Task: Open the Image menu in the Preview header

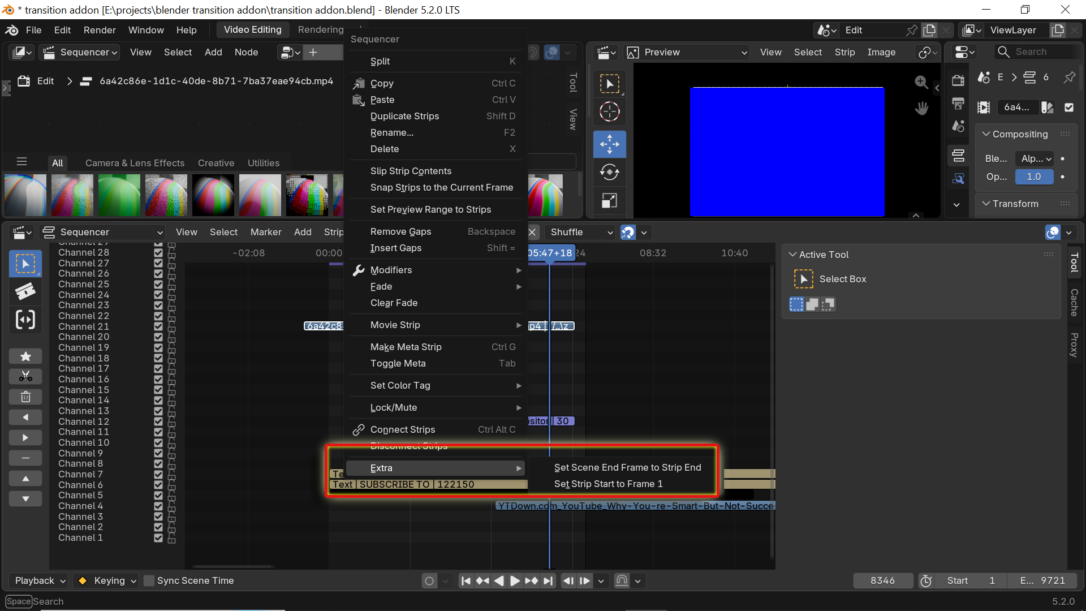Action: [x=881, y=52]
